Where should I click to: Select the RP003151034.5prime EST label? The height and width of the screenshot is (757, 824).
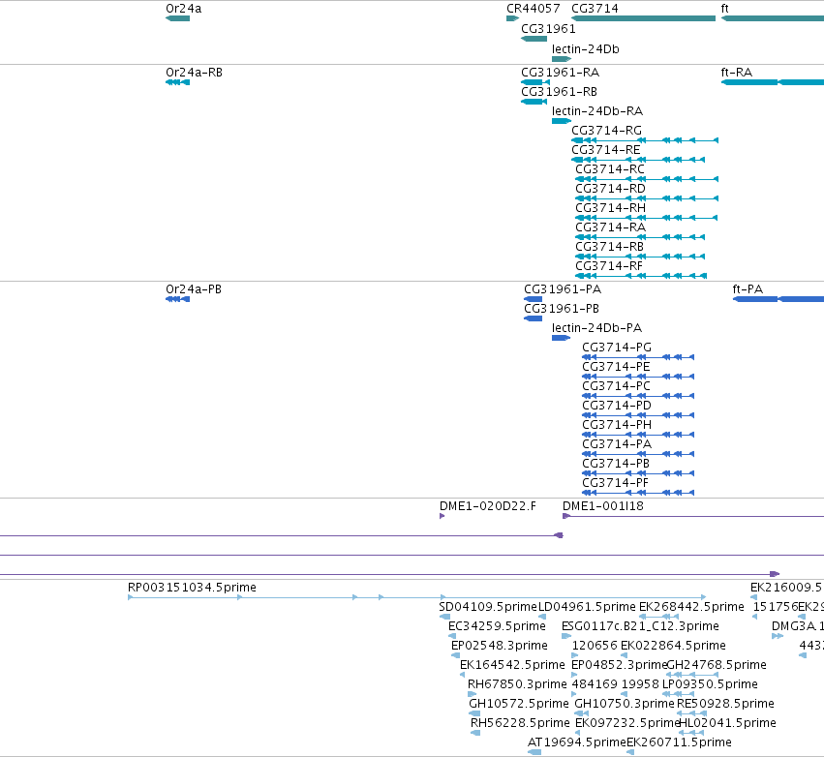[x=192, y=588]
